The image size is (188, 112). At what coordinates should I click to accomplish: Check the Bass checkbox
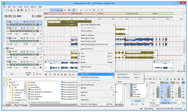pyautogui.click(x=129, y=92)
